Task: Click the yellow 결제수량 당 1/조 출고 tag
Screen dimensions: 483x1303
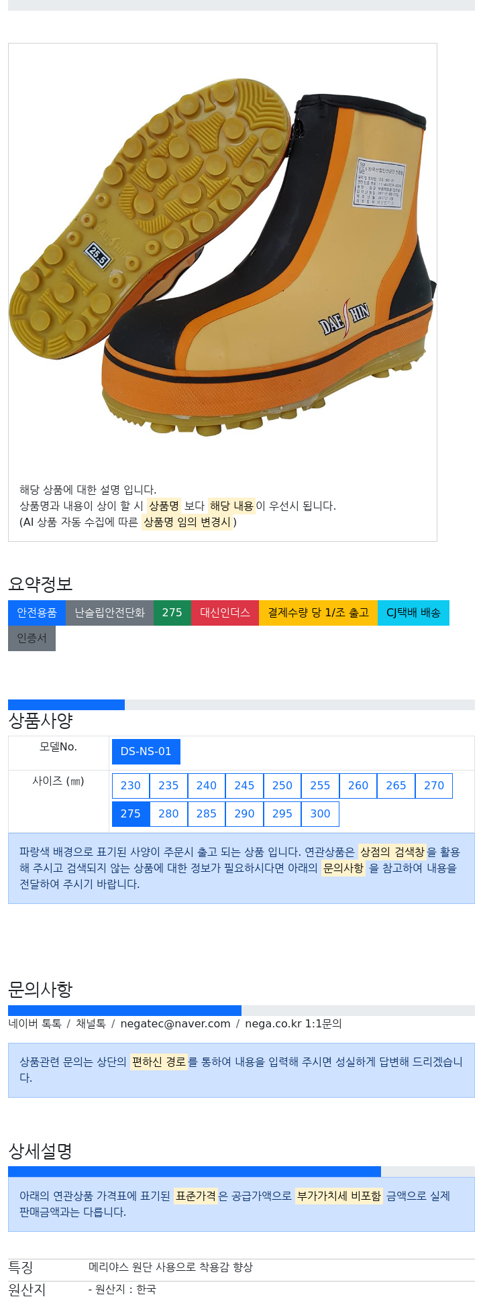Action: tap(318, 613)
